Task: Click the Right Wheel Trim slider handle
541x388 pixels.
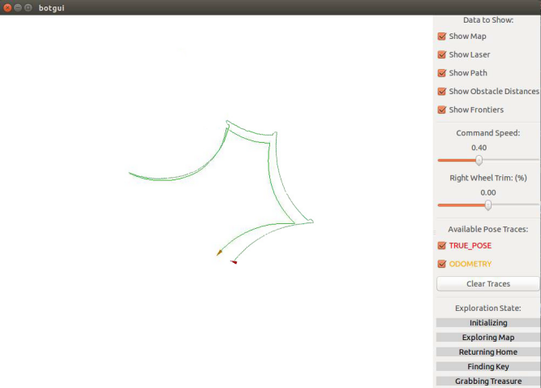Action: click(487, 205)
